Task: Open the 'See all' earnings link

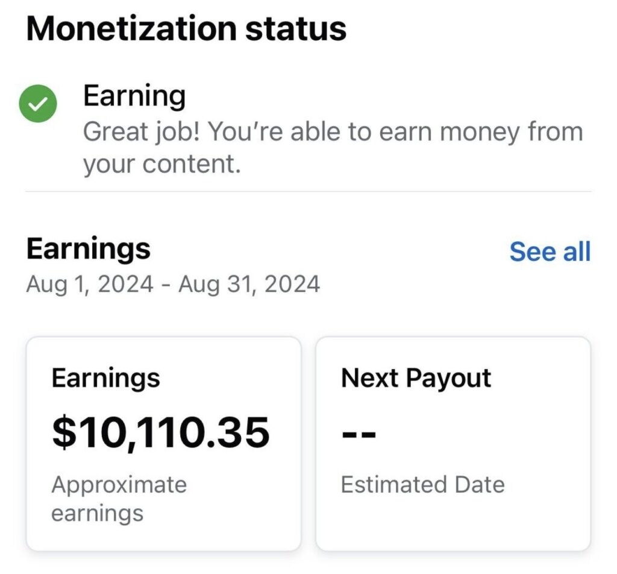Action: click(550, 251)
